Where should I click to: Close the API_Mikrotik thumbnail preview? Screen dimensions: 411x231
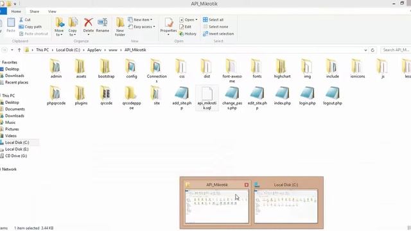pyautogui.click(x=247, y=185)
